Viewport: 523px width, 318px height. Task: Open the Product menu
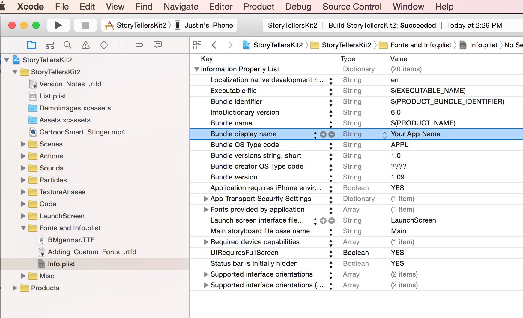259,7
